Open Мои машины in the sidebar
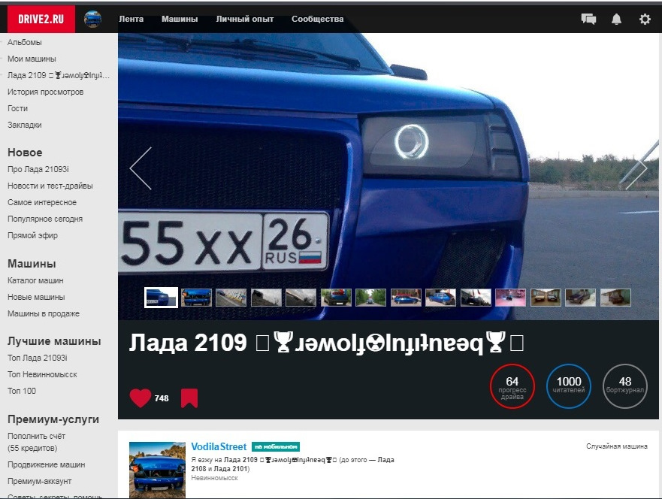Image resolution: width=662 pixels, height=499 pixels. click(x=32, y=59)
